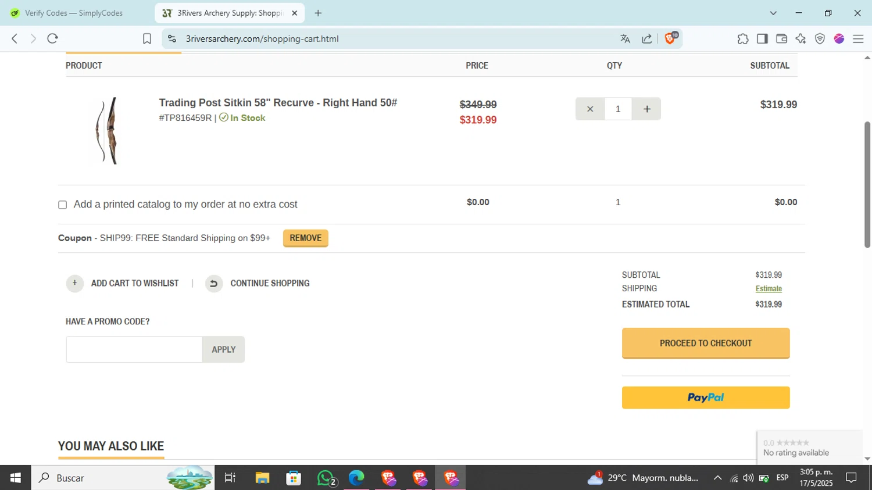
Task: Open the Trading Post Sitkin recurve product link
Action: click(x=278, y=103)
